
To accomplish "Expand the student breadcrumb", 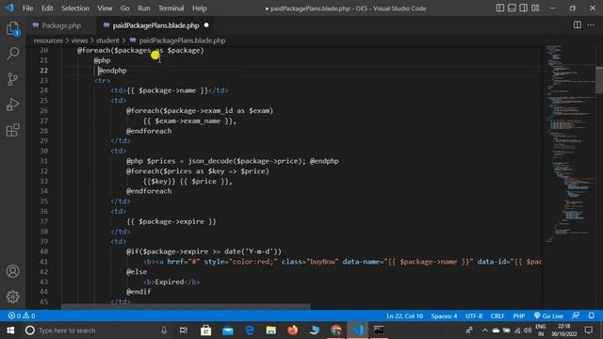I will coord(107,40).
